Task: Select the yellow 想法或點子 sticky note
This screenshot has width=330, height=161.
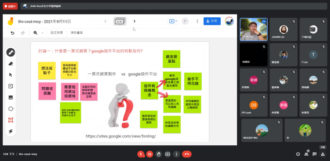Action: tap(47, 70)
